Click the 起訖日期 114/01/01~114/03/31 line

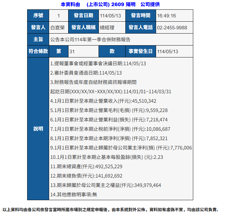point(111,91)
